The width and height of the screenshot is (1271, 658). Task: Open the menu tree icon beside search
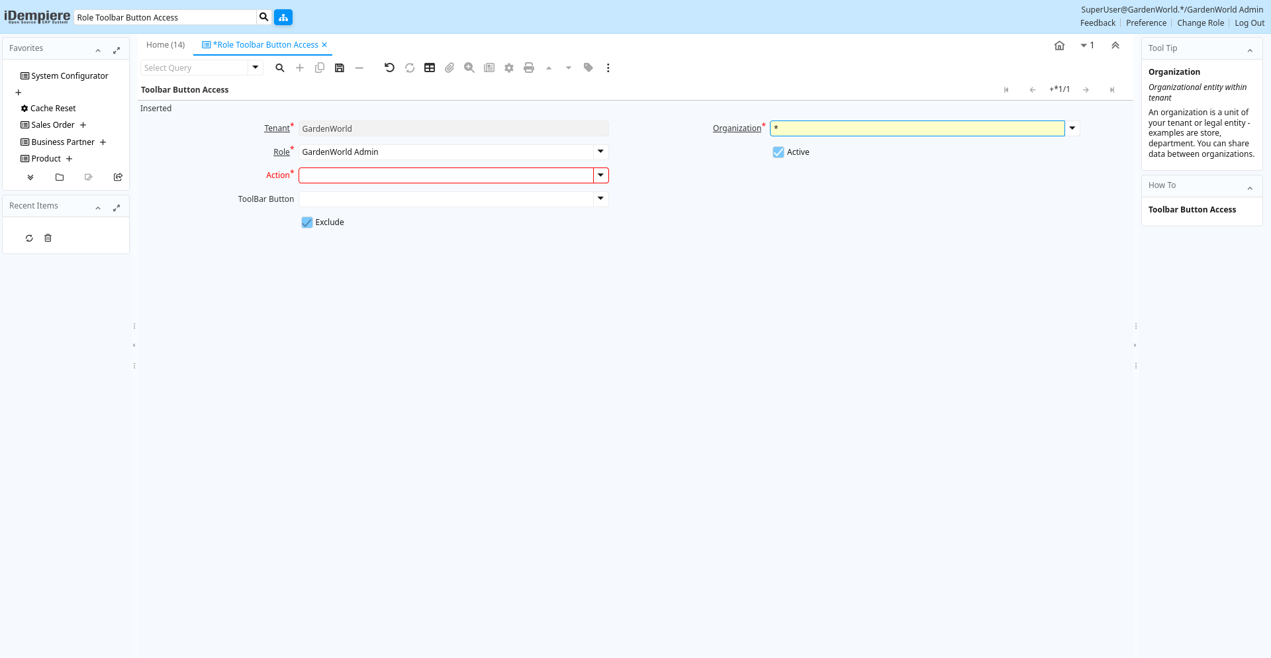(x=283, y=17)
